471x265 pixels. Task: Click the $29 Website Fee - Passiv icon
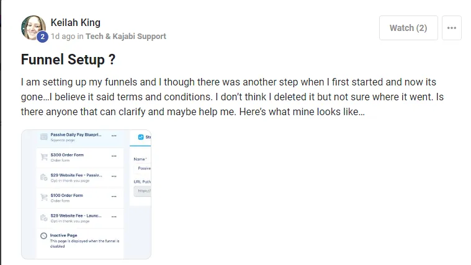[44, 177]
